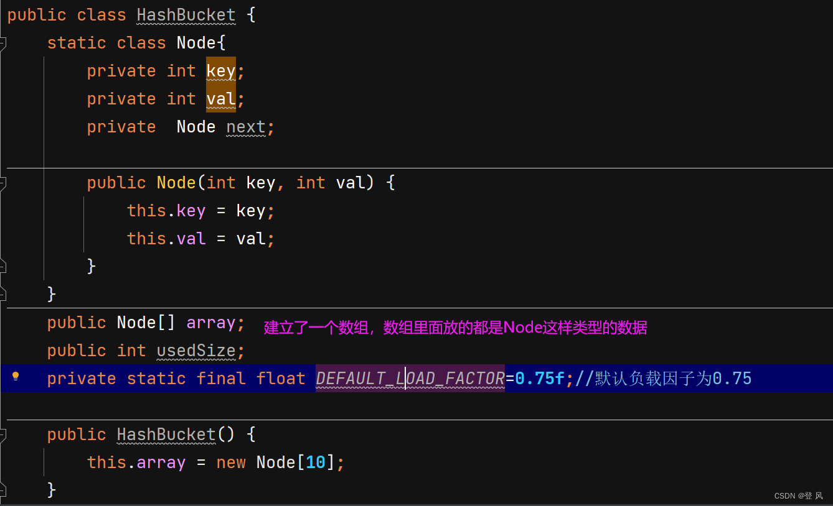Collapse the HashBucket() constructor fold marker
This screenshot has height=506, width=833.
pyautogui.click(x=2, y=435)
